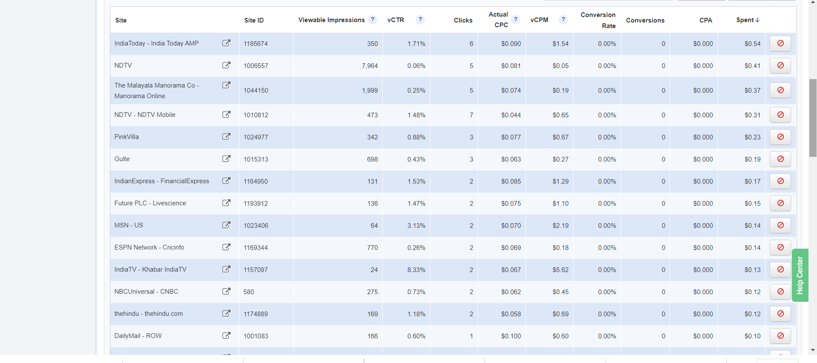
Task: Block the ESPN Network - Cricinfo site
Action: (x=780, y=247)
